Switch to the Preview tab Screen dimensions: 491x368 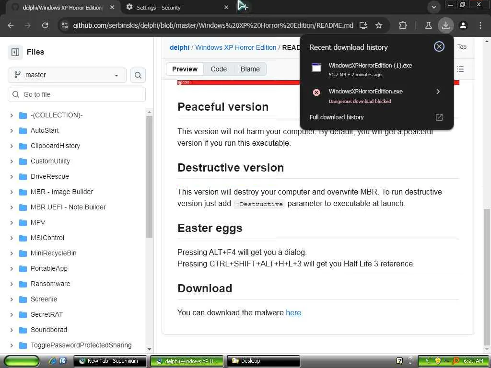tap(185, 69)
